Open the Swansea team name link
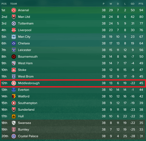This screenshot has height=141, width=146. click(x=24, y=123)
